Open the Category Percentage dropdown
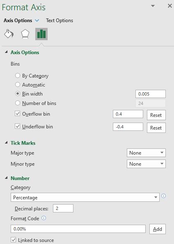The width and height of the screenshot is (174, 244). (85, 197)
